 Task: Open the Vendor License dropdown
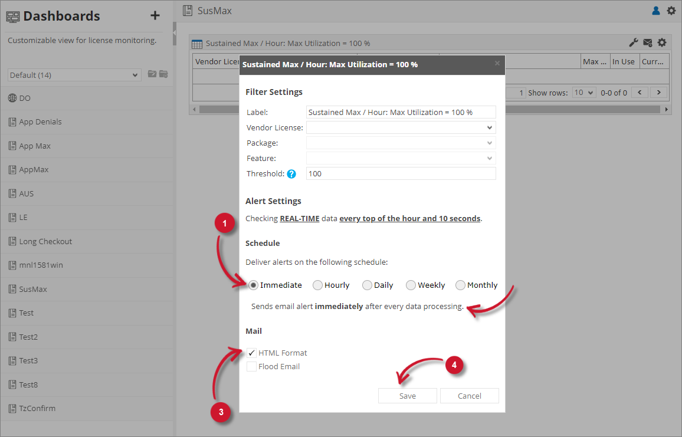tap(401, 127)
